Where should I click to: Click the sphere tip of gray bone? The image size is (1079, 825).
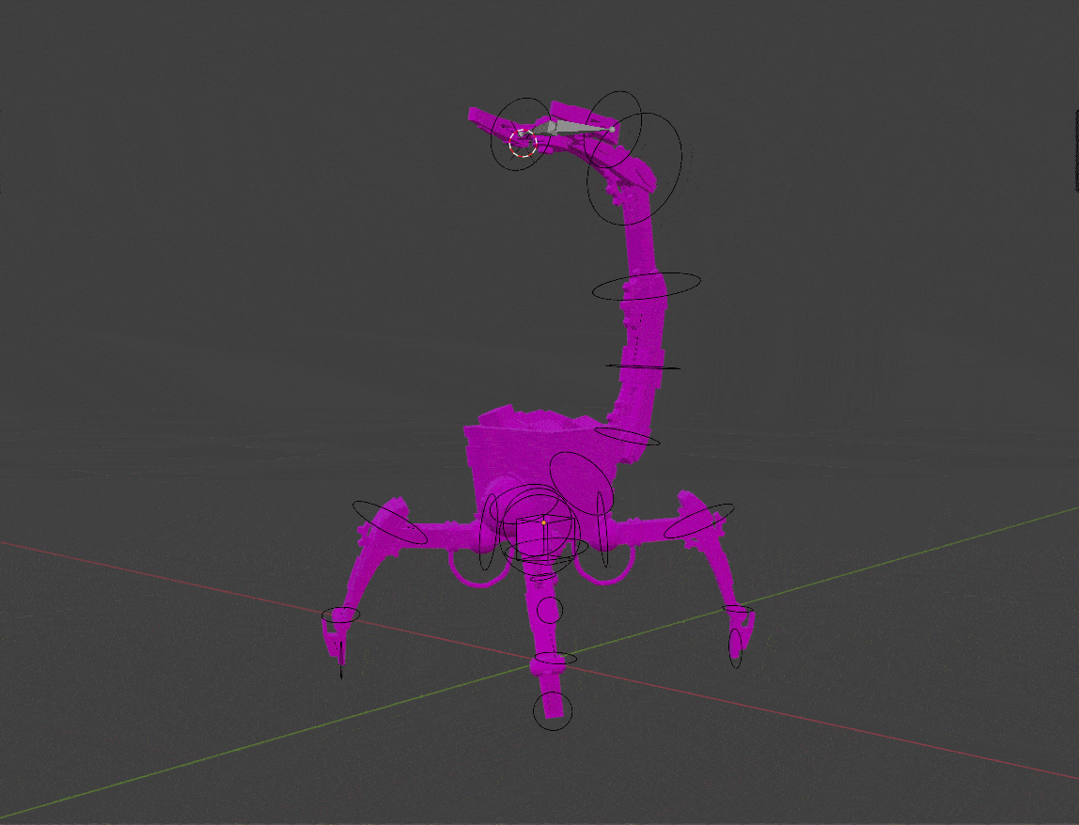613,128
